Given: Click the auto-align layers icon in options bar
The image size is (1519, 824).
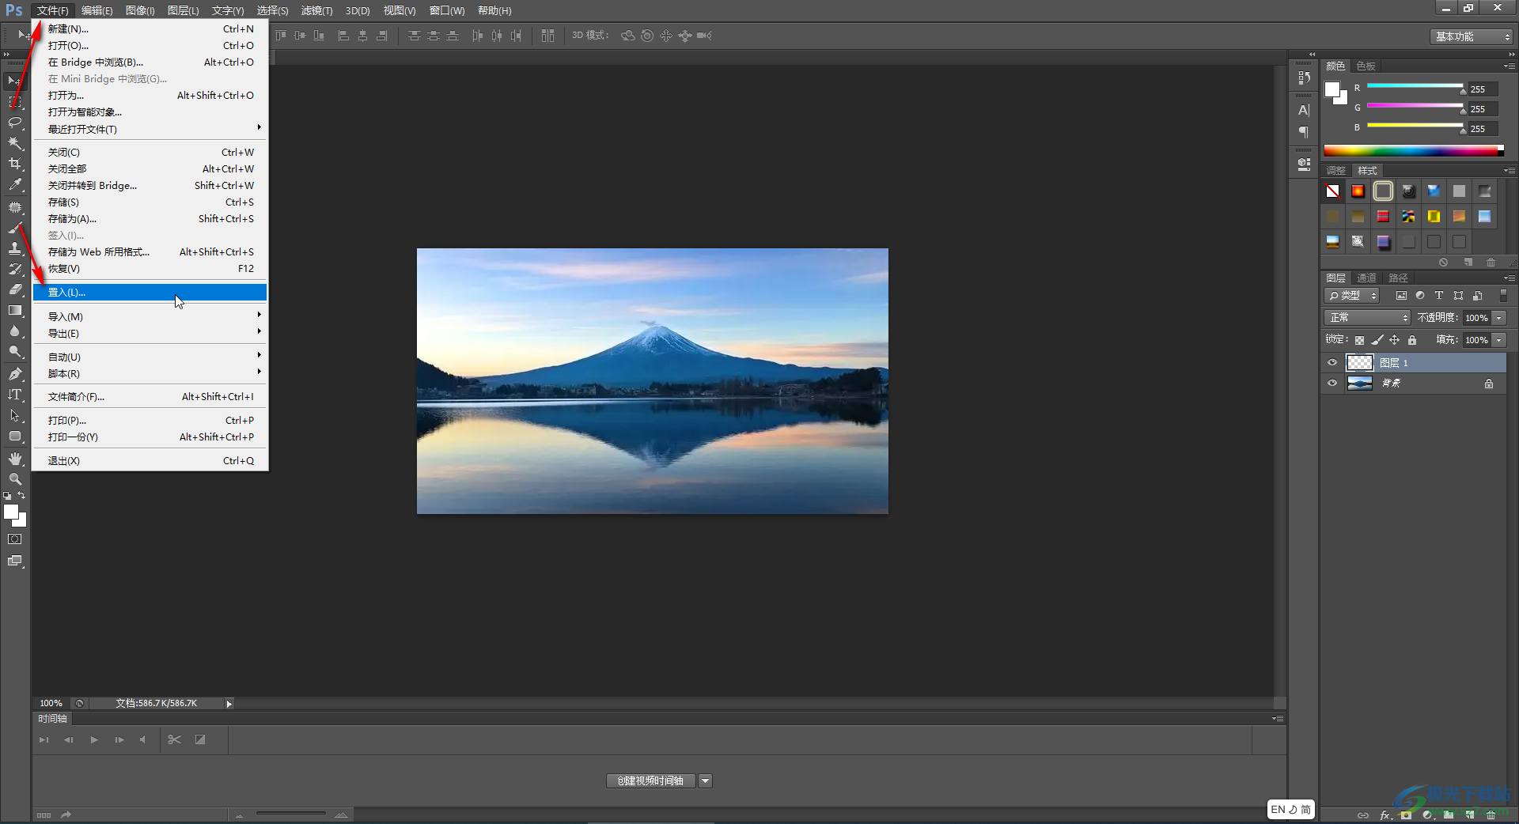Looking at the screenshot, I should point(547,36).
